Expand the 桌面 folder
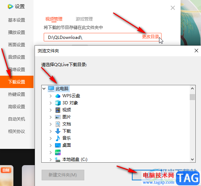The width and height of the screenshot is (201, 186). pyautogui.click(x=51, y=145)
